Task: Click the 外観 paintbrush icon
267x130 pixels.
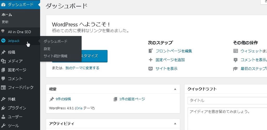Action: (x=3, y=99)
